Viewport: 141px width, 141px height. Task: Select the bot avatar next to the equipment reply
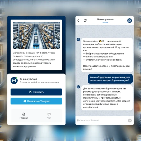tap(79, 87)
